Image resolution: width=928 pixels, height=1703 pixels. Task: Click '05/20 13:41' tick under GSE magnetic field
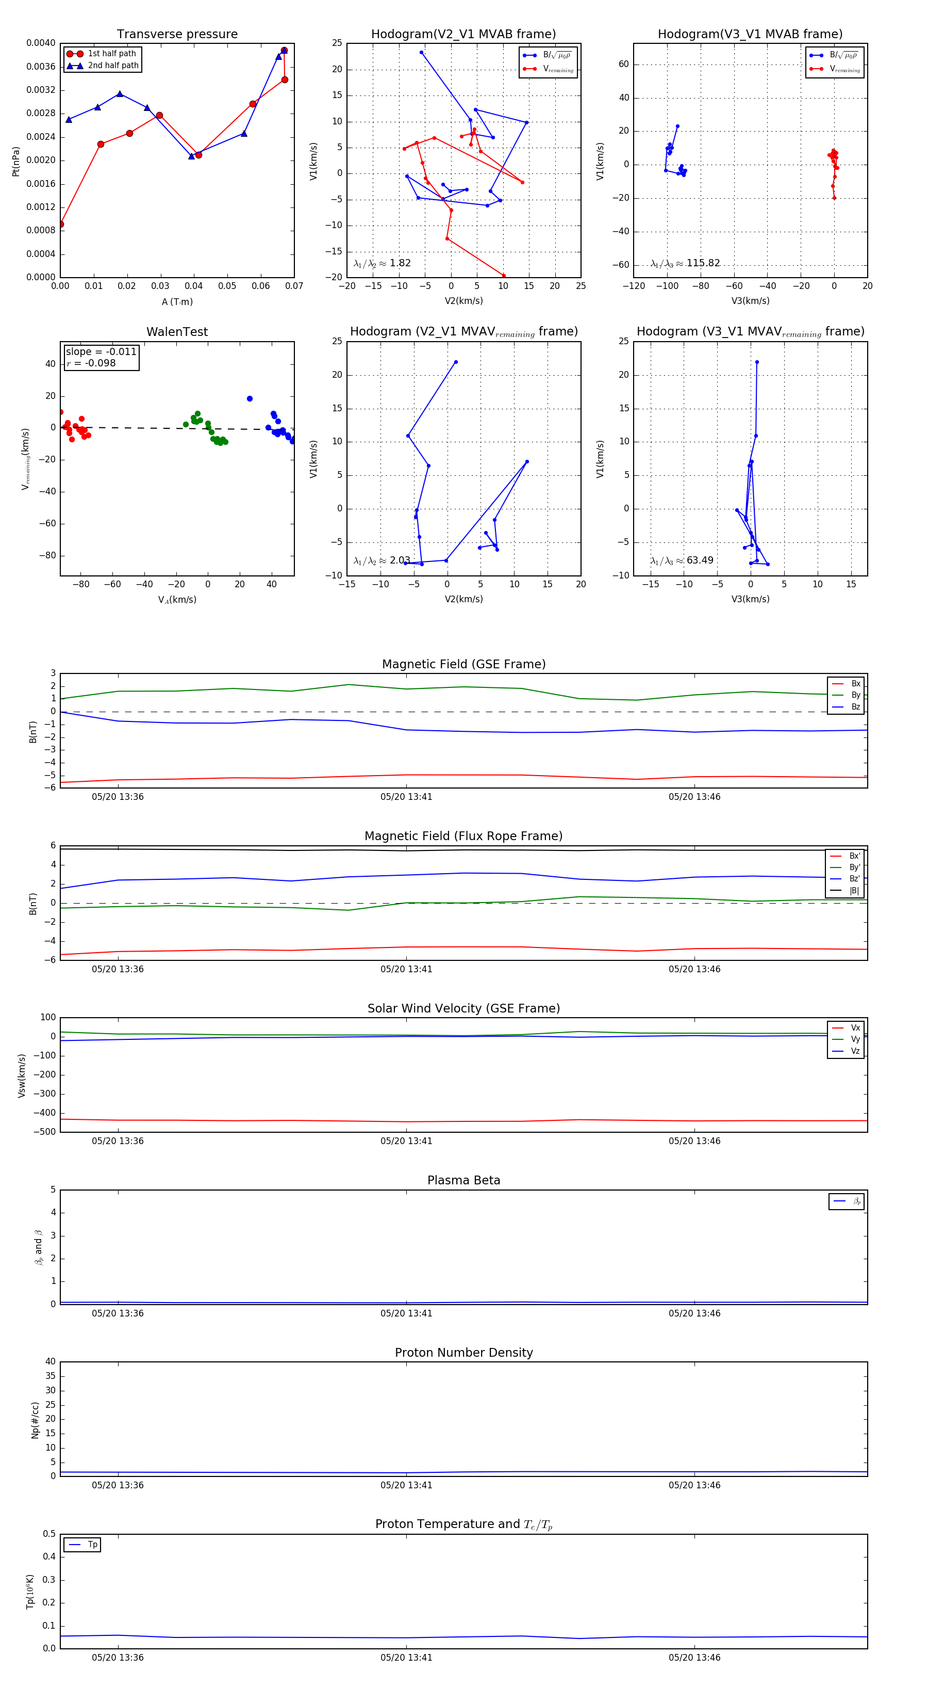406,797
